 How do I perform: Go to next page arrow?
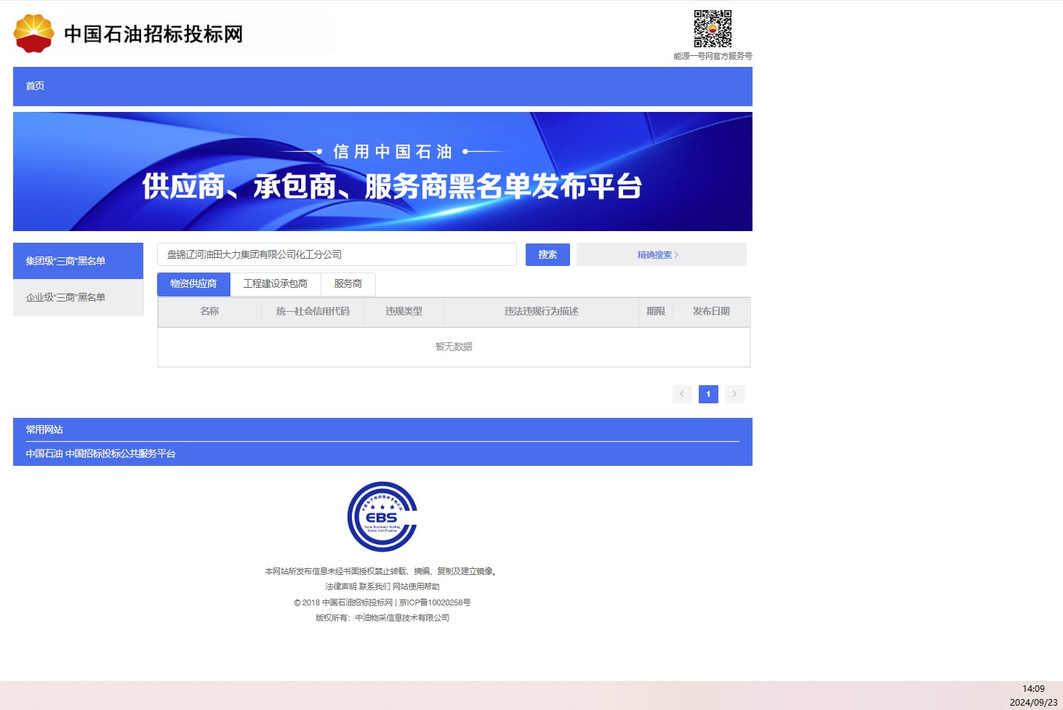click(734, 394)
